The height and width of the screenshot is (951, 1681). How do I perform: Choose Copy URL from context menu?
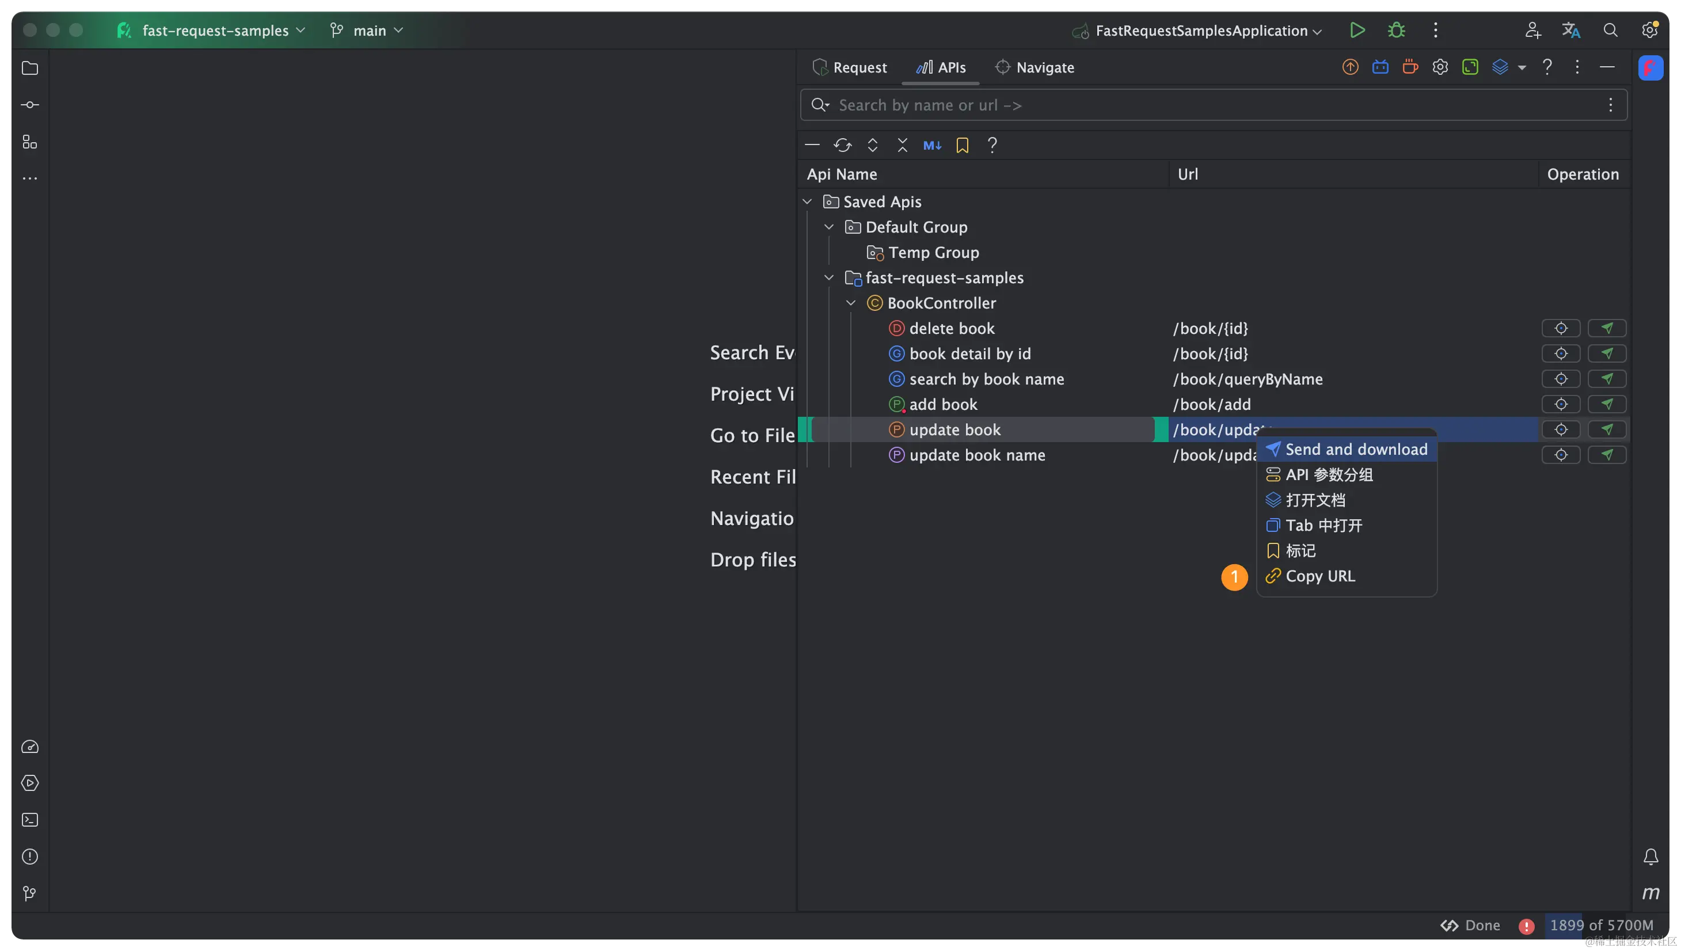[x=1346, y=577]
